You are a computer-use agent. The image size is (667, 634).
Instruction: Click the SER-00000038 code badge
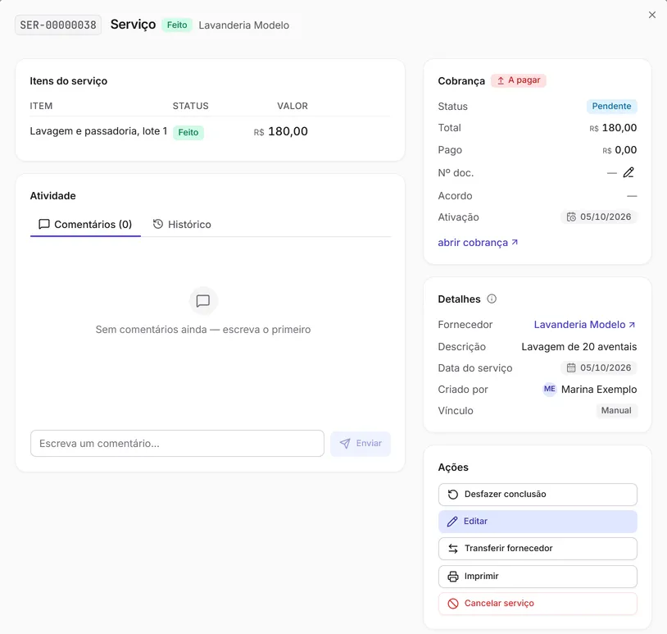point(58,25)
